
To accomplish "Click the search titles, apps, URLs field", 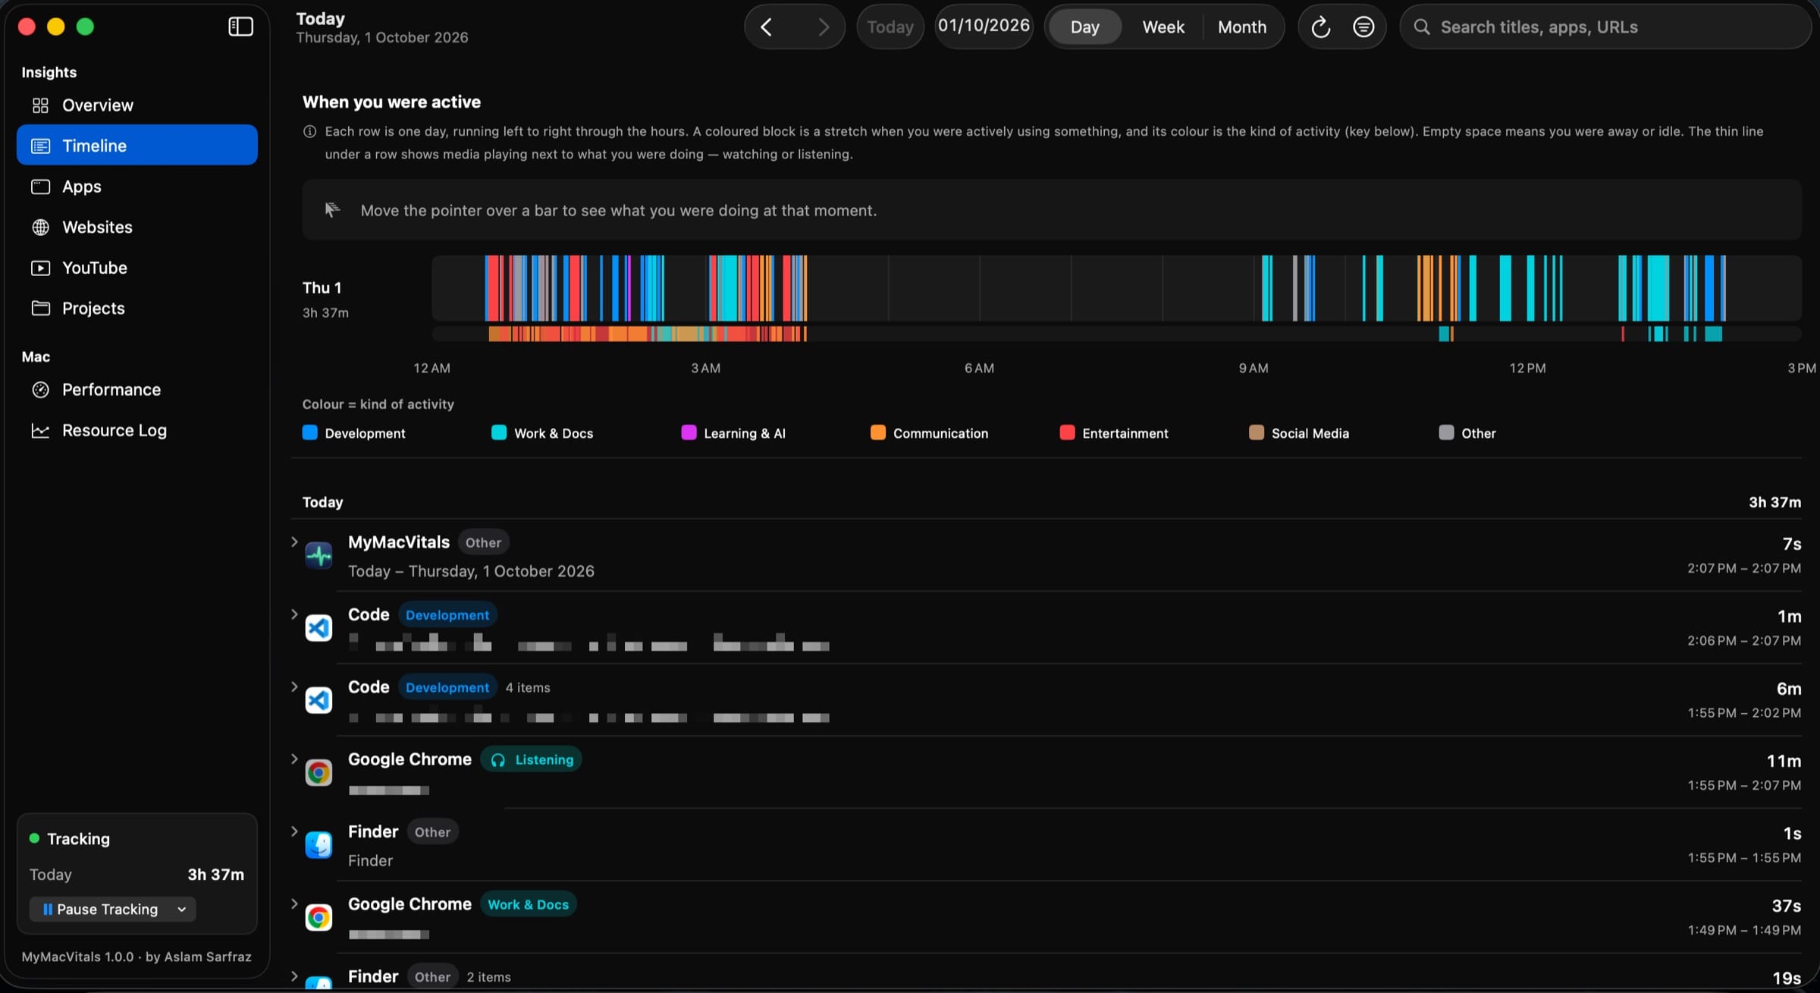I will pyautogui.click(x=1605, y=27).
